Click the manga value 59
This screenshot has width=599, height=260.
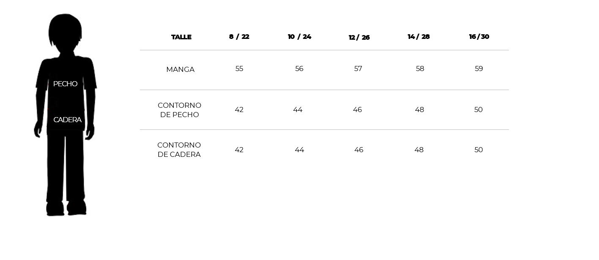479,68
